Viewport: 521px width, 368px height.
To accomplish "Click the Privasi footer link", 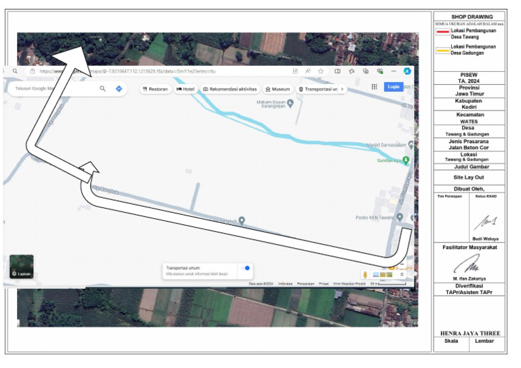I will pyautogui.click(x=324, y=284).
